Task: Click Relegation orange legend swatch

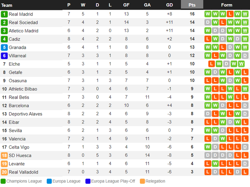Action: [142, 181]
